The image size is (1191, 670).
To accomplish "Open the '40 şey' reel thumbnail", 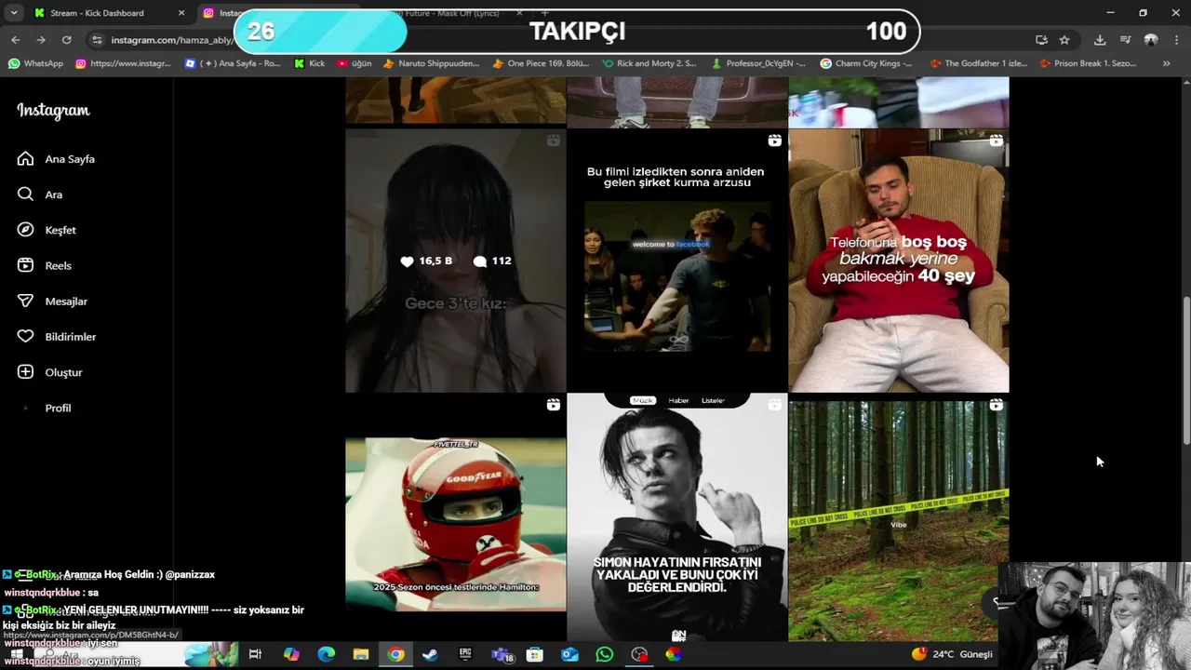I will (x=899, y=261).
